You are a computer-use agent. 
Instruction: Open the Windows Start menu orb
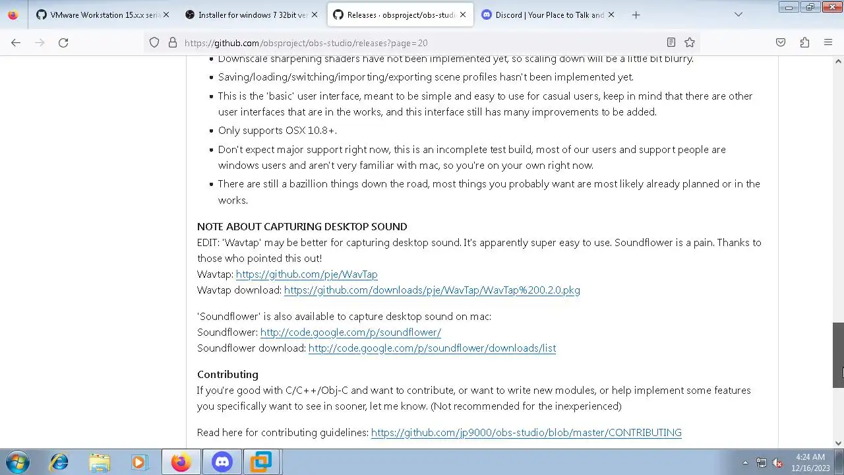pyautogui.click(x=18, y=462)
